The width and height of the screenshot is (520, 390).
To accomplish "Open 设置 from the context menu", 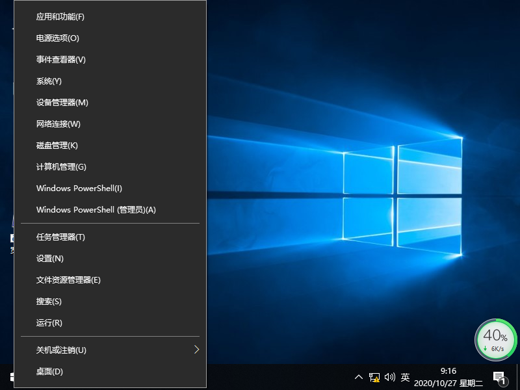I will coord(50,259).
